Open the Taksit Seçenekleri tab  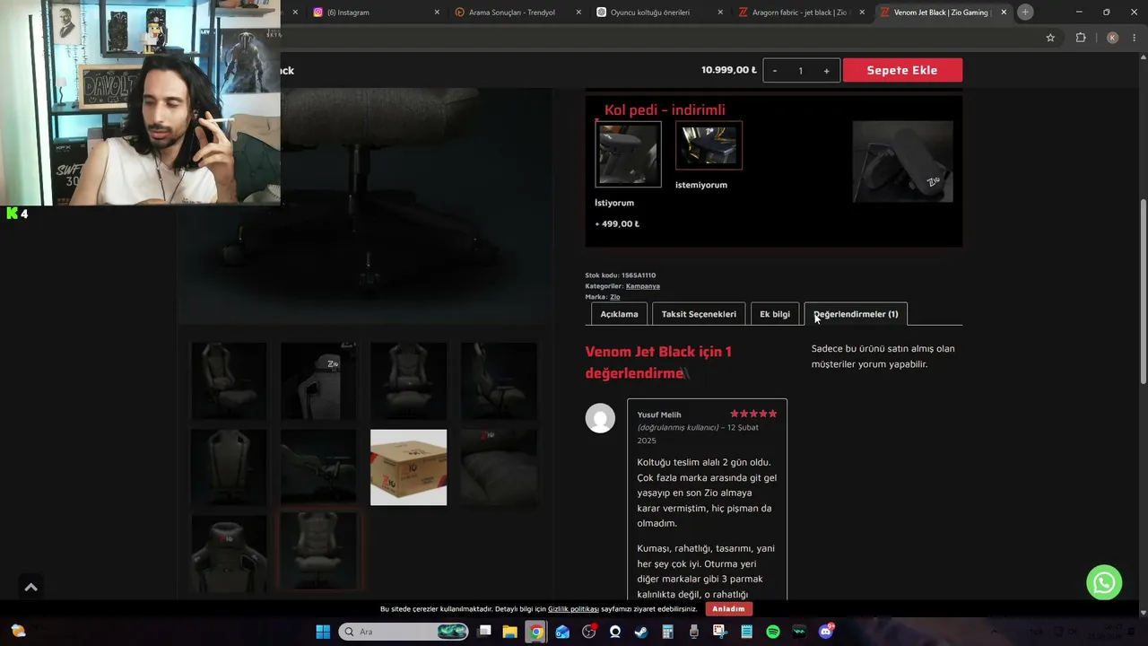coord(699,314)
